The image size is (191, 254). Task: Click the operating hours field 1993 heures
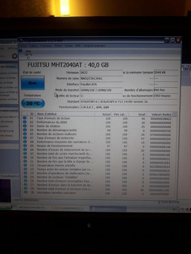(166, 96)
